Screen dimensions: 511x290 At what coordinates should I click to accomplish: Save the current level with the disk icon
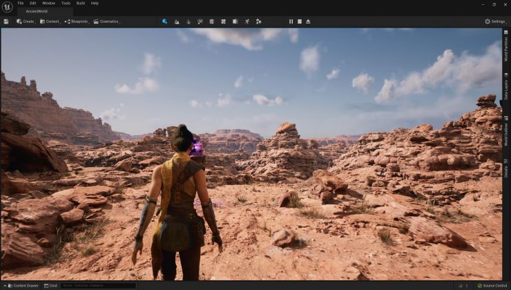[x=6, y=21]
